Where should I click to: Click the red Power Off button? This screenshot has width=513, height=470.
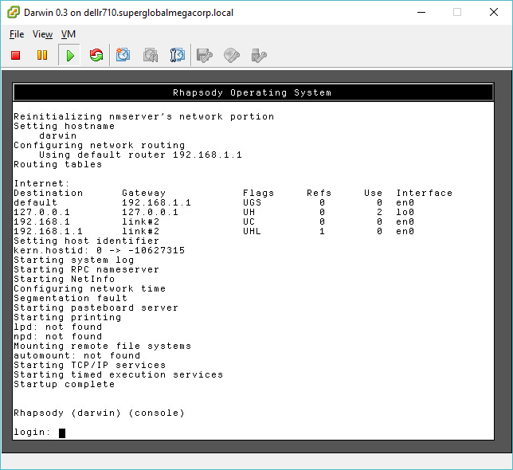[x=15, y=55]
